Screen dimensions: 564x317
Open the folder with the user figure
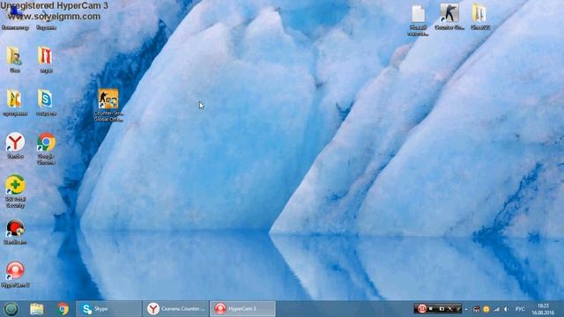coord(14,60)
